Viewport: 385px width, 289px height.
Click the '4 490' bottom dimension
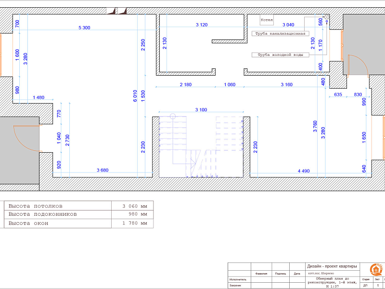[x=304, y=171]
